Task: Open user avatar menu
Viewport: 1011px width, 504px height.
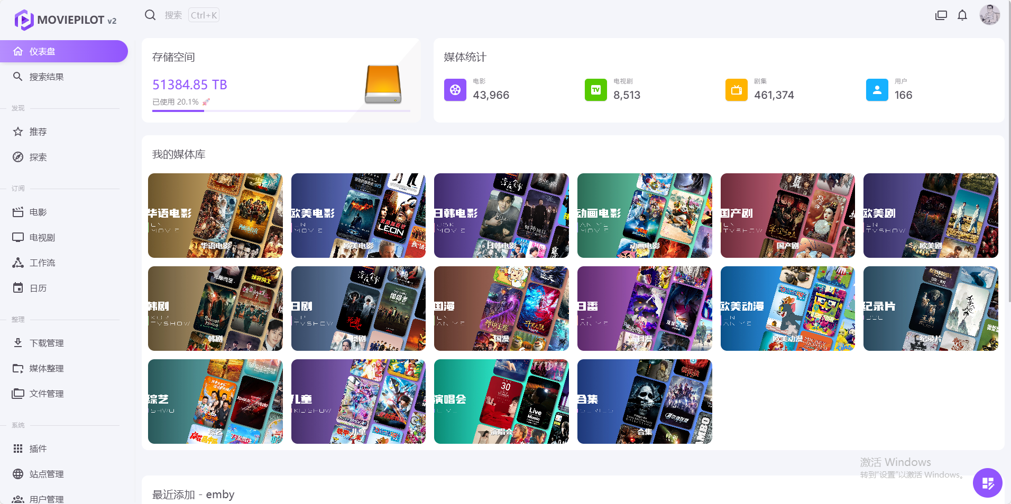Action: coord(989,15)
